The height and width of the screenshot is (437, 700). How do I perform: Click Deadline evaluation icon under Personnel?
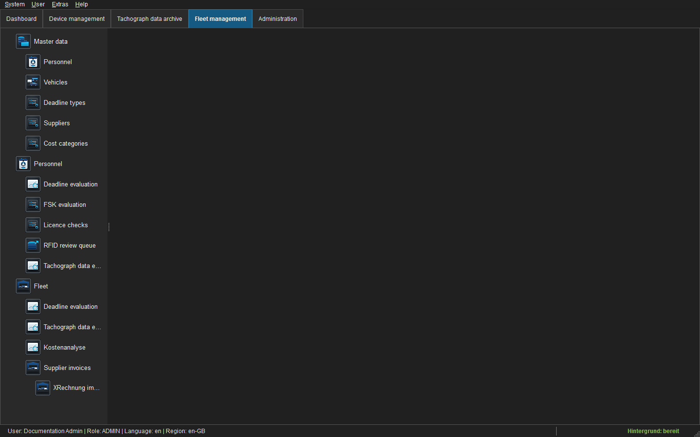pyautogui.click(x=33, y=184)
